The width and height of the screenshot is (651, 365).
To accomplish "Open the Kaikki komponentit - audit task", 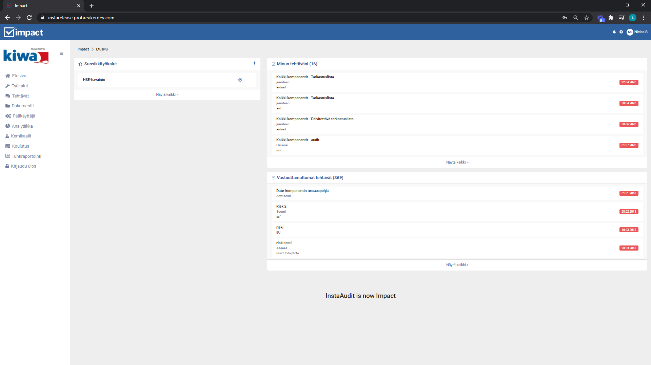I will (298, 140).
